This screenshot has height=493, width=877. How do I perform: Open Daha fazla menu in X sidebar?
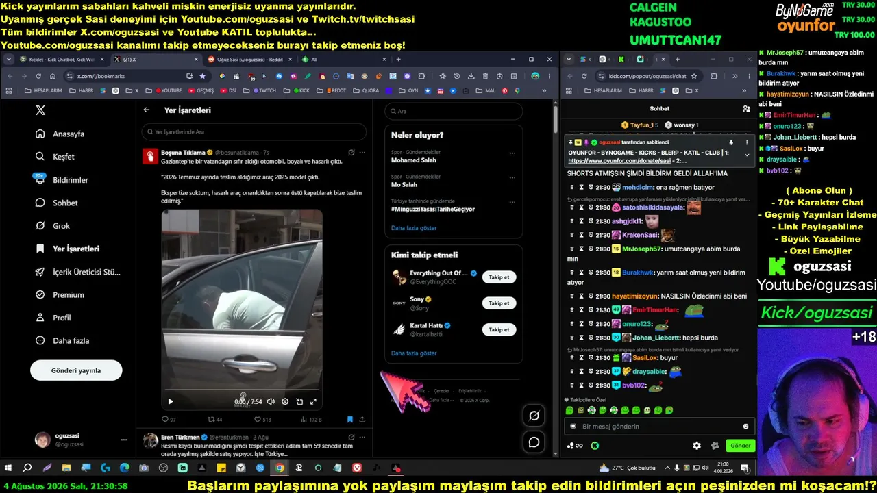(62, 340)
